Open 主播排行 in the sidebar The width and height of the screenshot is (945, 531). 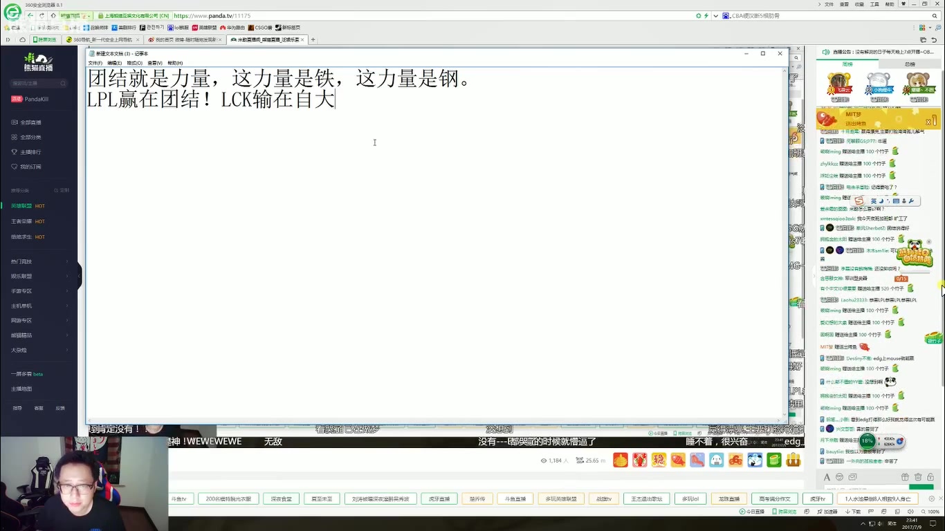pos(26,152)
